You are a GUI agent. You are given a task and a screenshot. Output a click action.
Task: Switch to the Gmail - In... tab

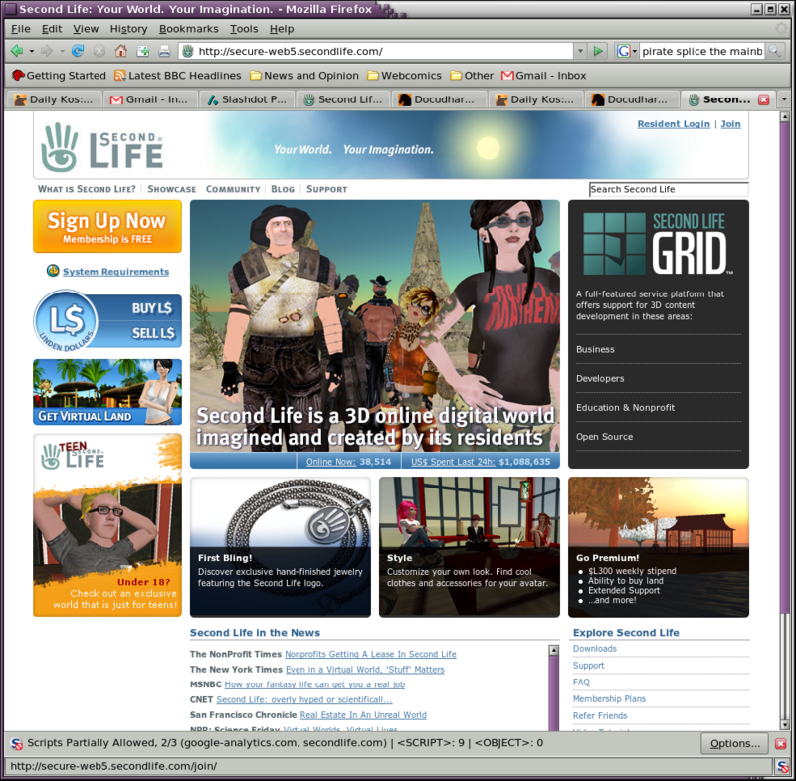(150, 99)
